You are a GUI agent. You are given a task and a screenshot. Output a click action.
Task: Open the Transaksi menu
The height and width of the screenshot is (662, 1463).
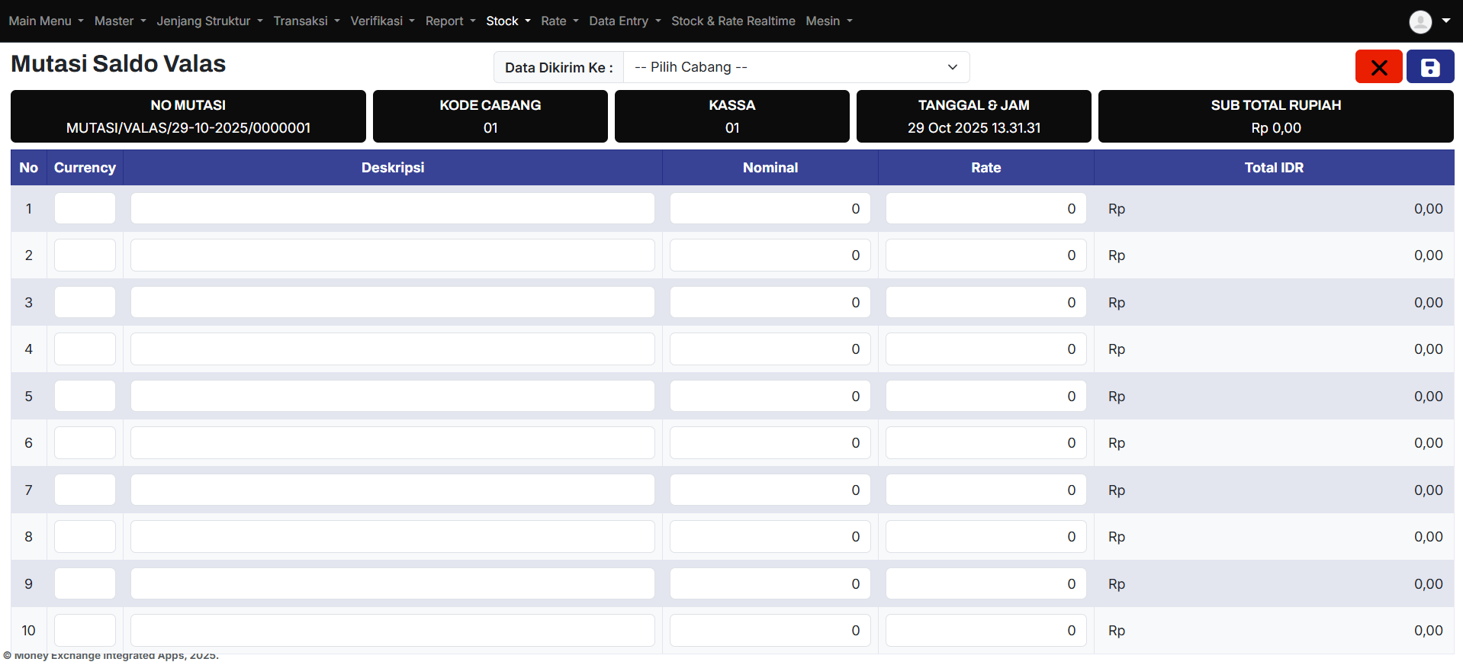[306, 21]
